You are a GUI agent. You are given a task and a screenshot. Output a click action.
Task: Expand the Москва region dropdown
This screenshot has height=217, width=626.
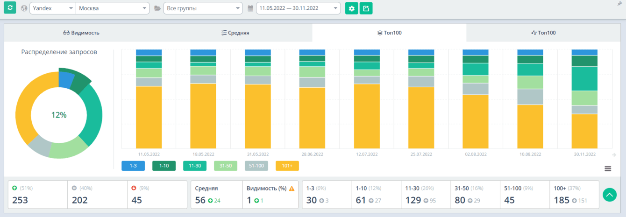[112, 8]
